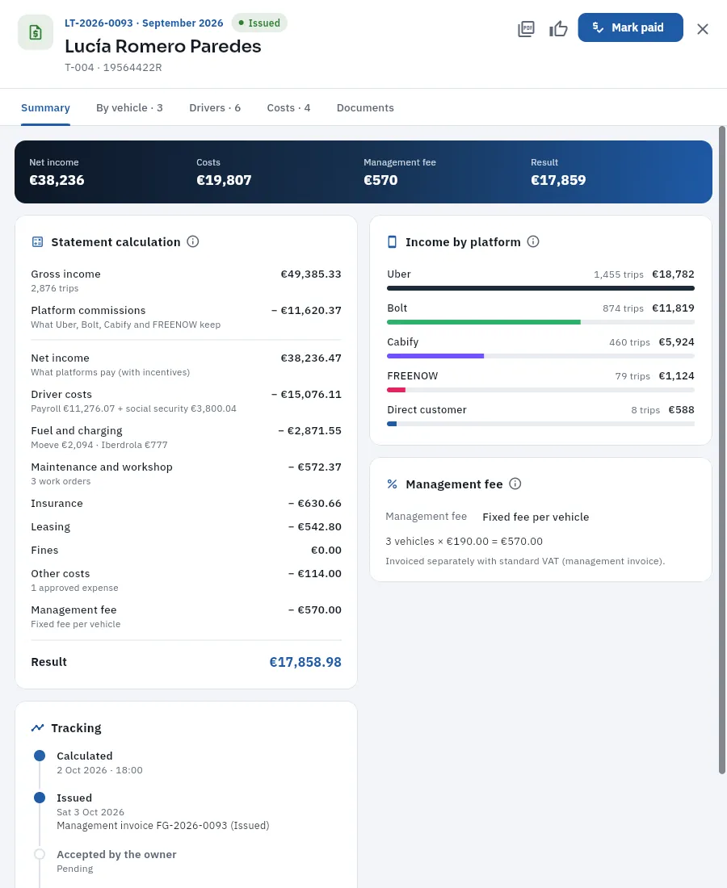Select the Driver costs row label

[61, 394]
